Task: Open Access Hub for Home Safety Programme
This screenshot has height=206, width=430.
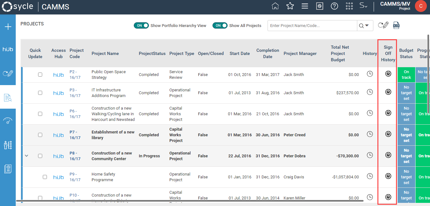Action: coord(58,177)
